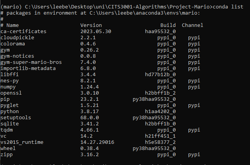Image resolution: width=250 pixels, height=165 pixels.
Task: Click the gym-super-mario-bros package name
Action: point(31,62)
